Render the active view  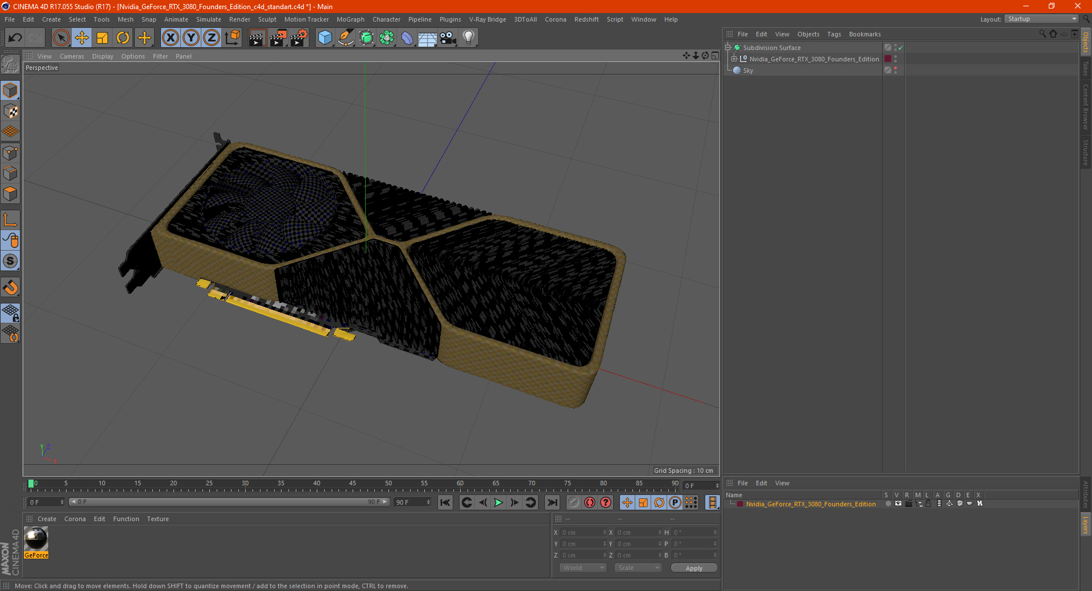click(257, 38)
